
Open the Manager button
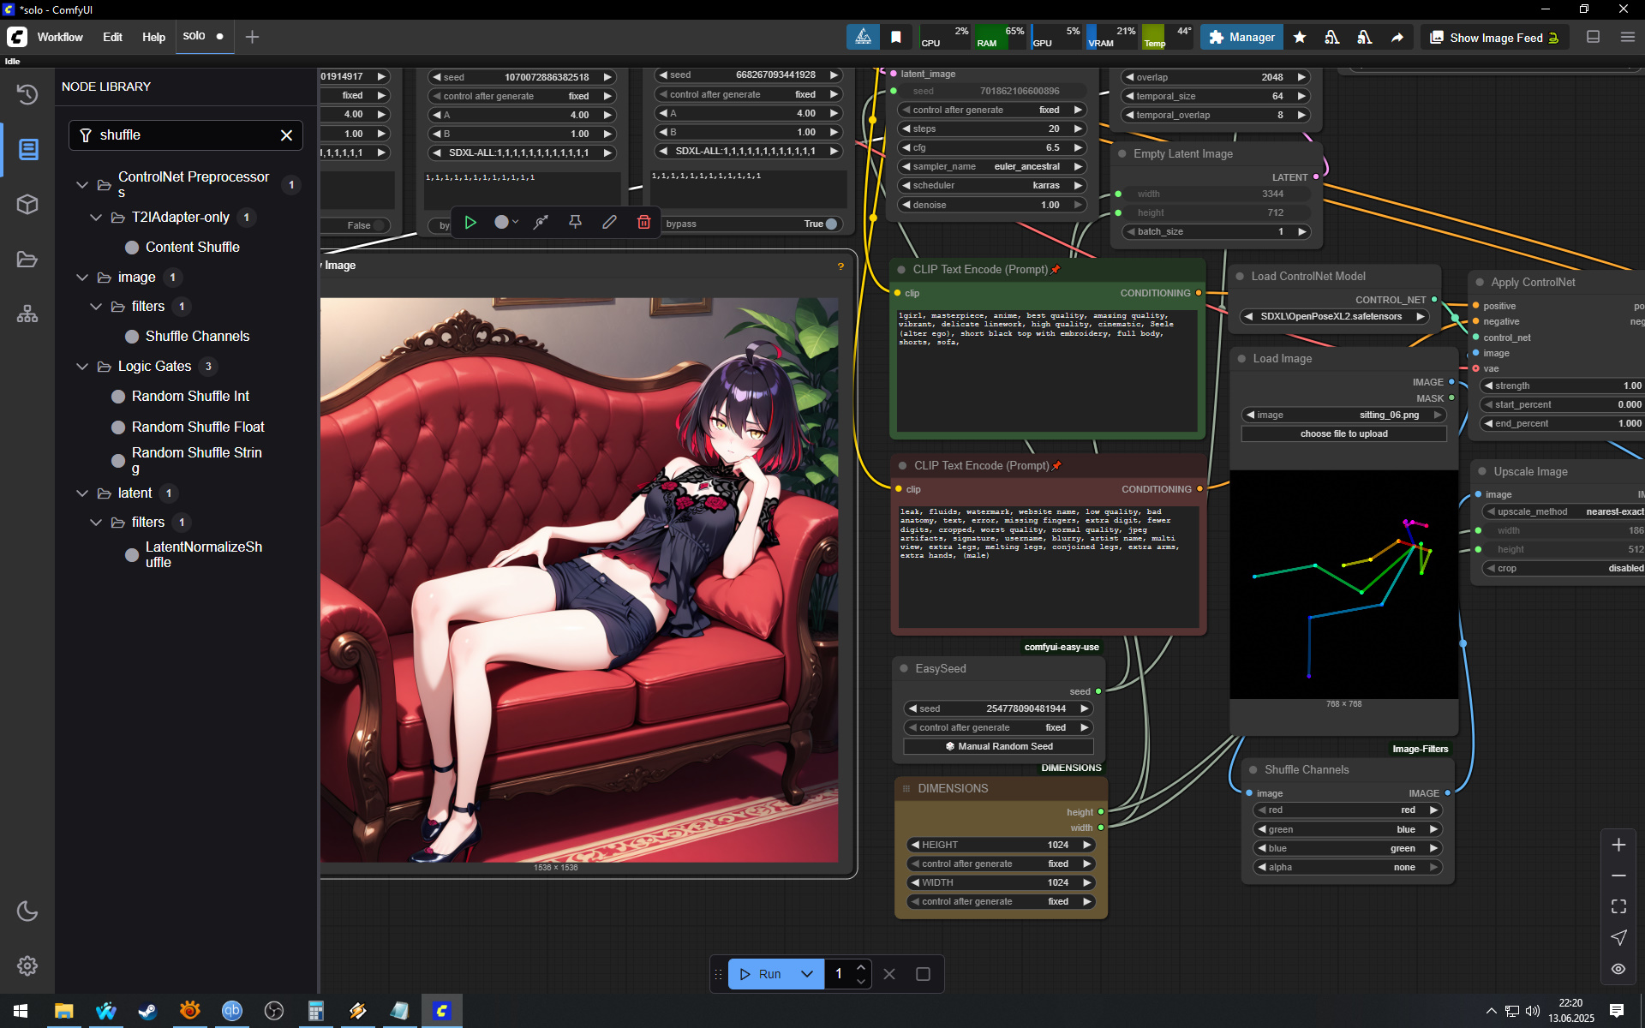click(x=1241, y=37)
